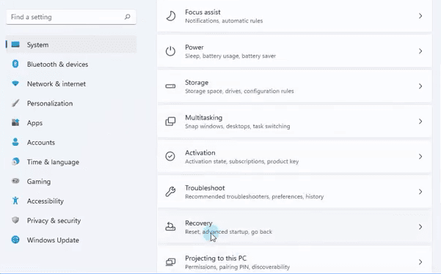441x274 pixels.
Task: Click the Multitasking heading text
Action: [204, 118]
